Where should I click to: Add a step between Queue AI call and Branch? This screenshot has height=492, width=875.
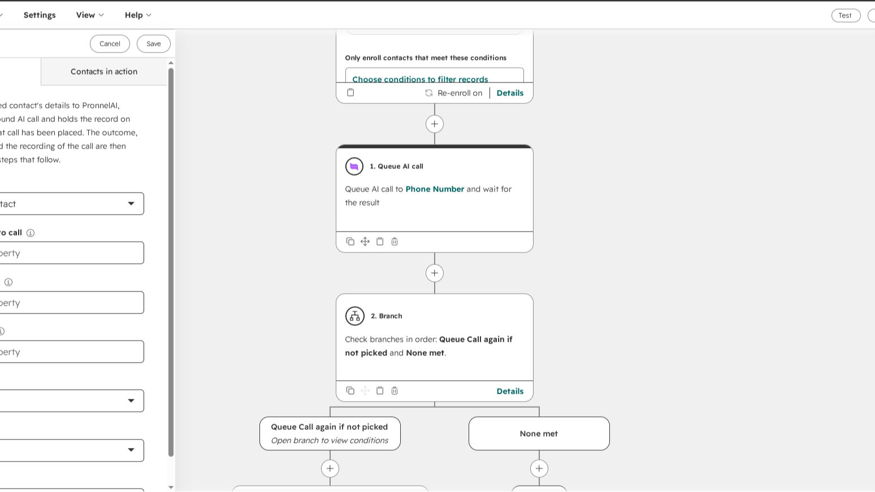[435, 273]
